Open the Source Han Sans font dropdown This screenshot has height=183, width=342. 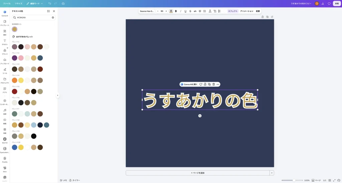coord(147,11)
